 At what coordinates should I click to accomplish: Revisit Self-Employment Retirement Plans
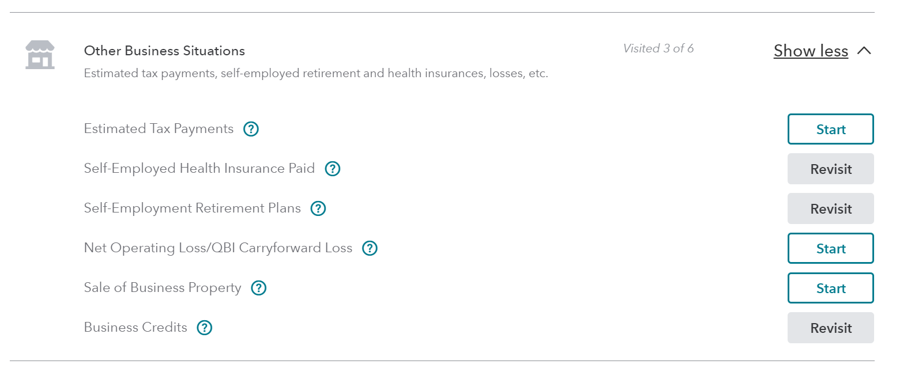(830, 208)
